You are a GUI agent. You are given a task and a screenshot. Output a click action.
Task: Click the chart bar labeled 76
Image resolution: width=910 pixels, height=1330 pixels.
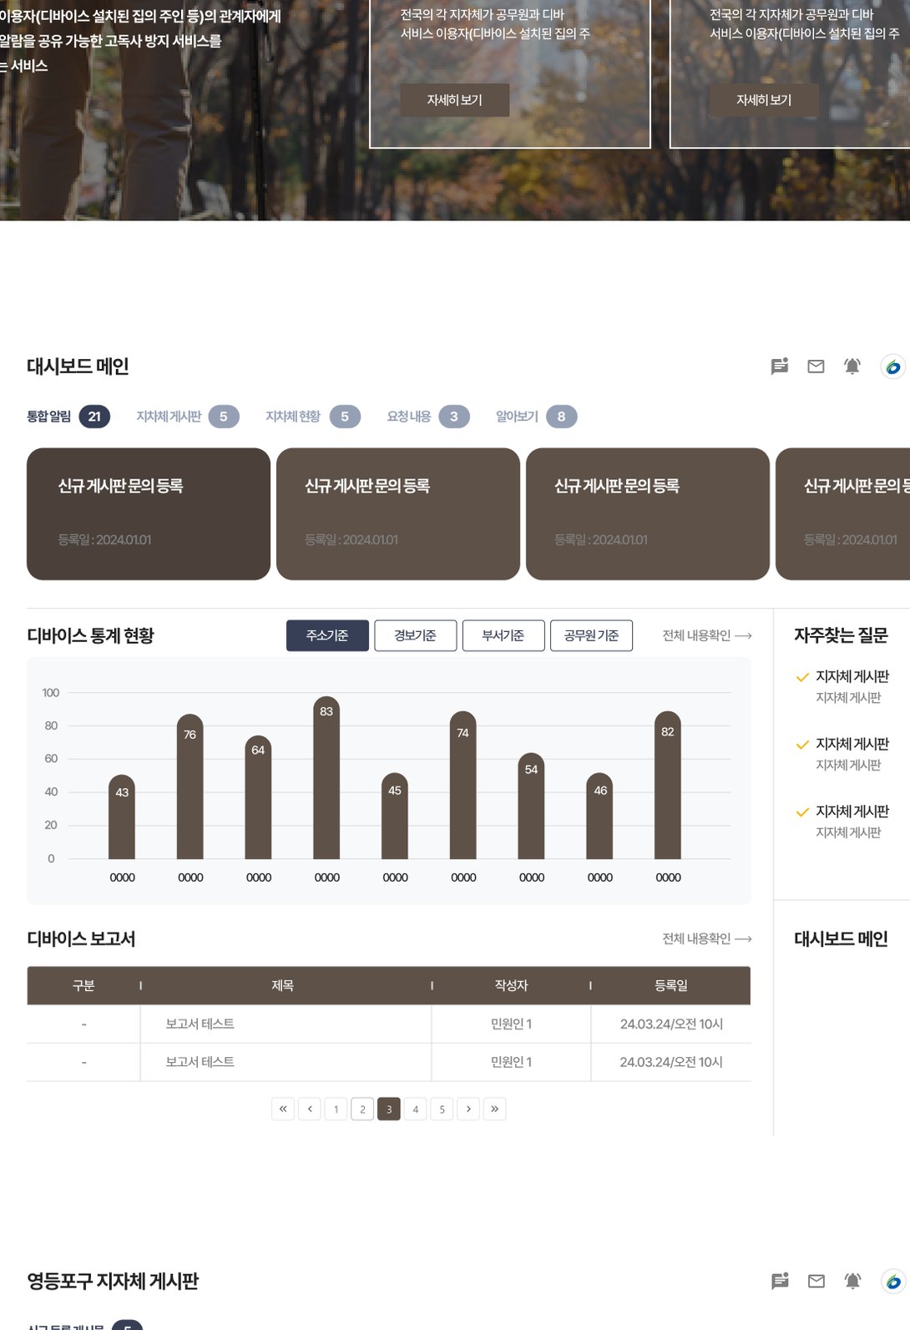tap(190, 786)
